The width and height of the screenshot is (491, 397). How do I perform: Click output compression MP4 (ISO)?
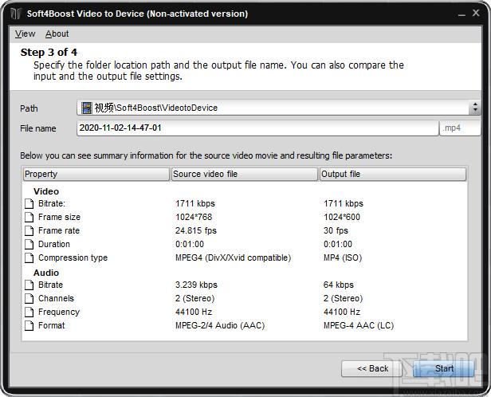343,257
